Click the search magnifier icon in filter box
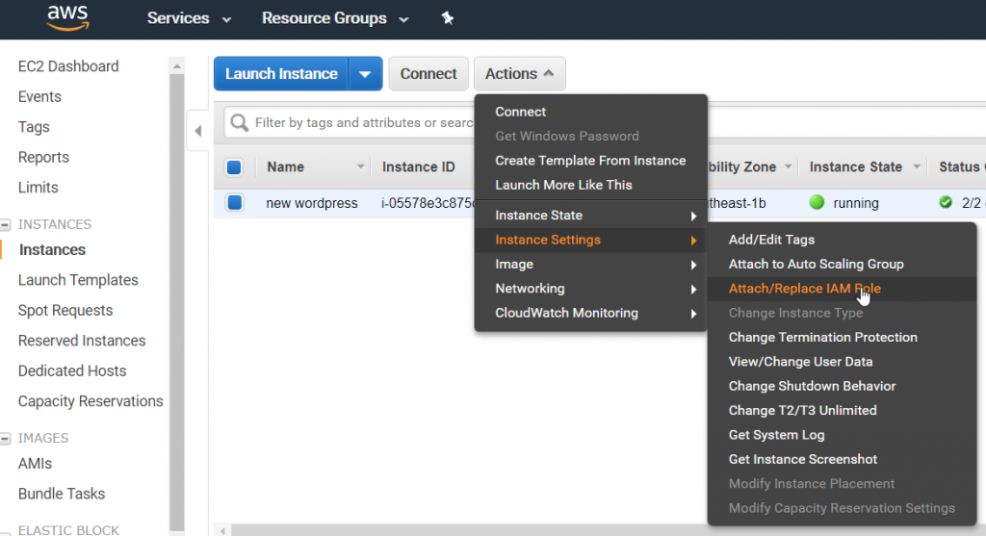This screenshot has height=536, width=986. [239, 122]
